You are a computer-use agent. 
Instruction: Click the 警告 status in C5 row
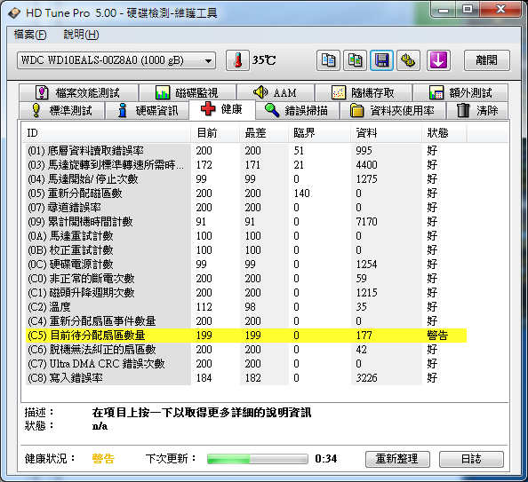[x=437, y=336]
